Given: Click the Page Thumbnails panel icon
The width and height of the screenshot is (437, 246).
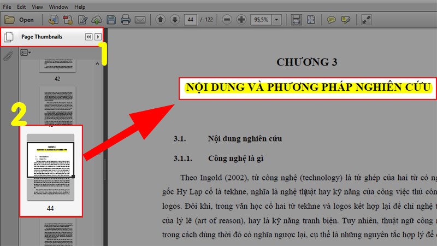Looking at the screenshot, I should (x=9, y=37).
